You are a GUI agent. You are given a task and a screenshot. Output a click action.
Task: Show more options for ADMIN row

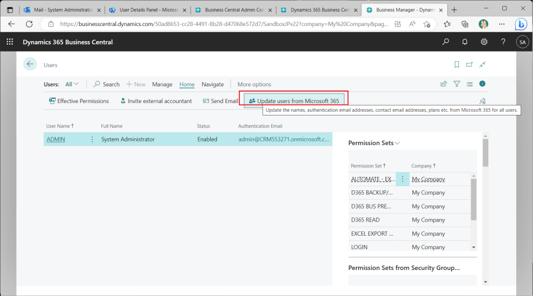click(x=92, y=139)
